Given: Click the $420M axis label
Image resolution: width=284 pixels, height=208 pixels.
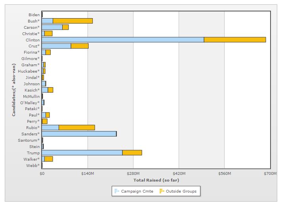Looking at the screenshot, I should pos(179,174).
